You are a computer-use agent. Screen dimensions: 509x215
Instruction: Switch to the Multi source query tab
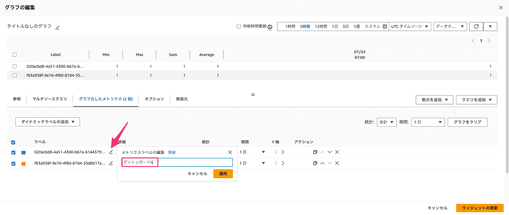50,99
